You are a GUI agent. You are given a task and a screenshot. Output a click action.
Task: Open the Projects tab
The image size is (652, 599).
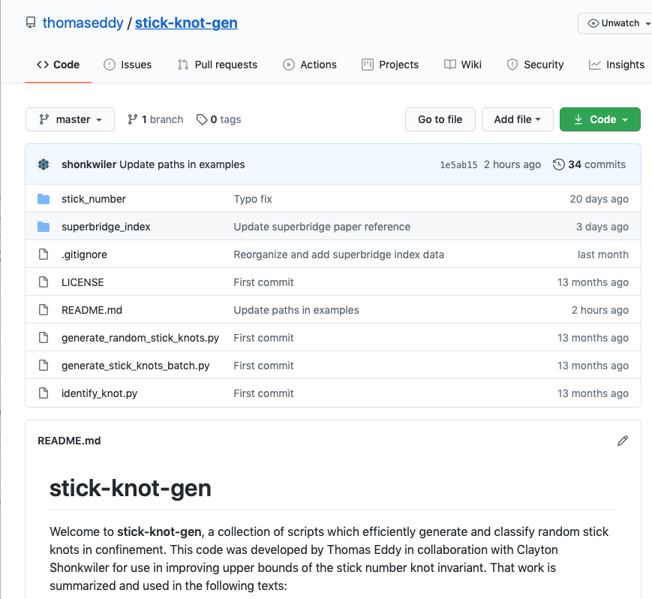point(390,65)
